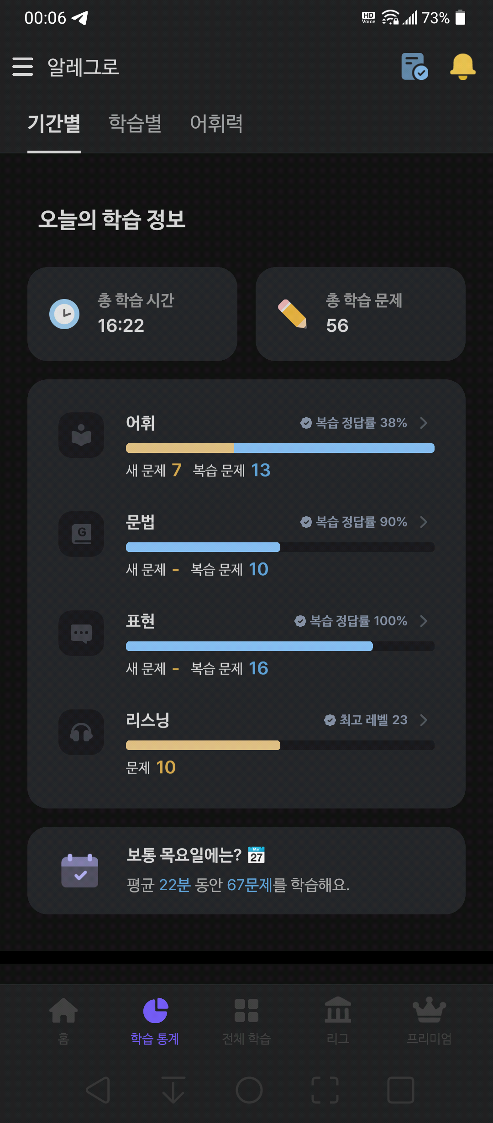Tap the 어휘 vocabulary book icon
The image size is (493, 1123).
81,435
